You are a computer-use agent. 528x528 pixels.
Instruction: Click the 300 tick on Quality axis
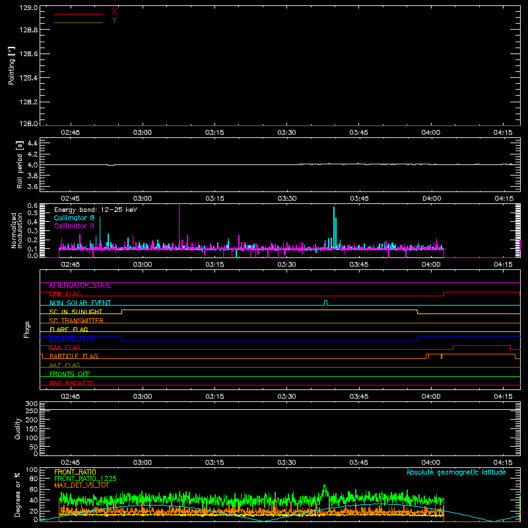click(x=32, y=404)
